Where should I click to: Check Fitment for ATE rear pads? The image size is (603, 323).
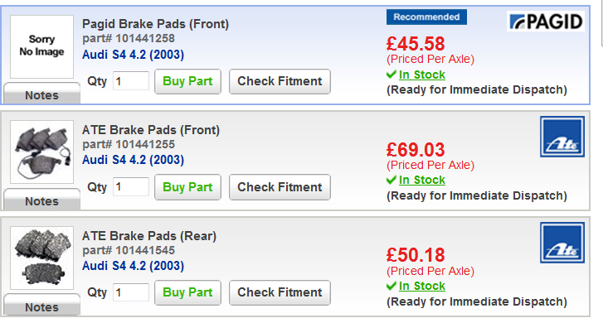click(280, 292)
